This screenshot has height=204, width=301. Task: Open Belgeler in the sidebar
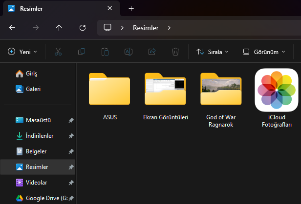pyautogui.click(x=38, y=151)
